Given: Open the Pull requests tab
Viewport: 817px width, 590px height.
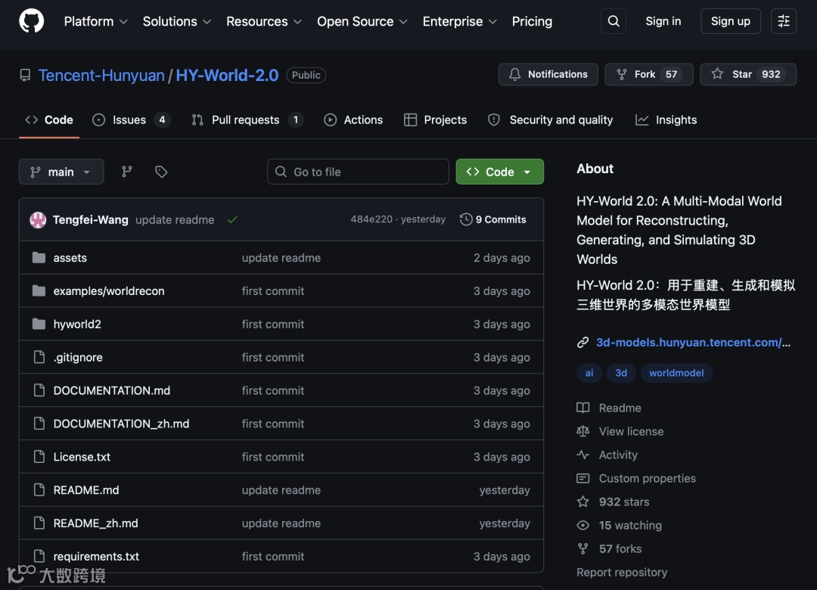Looking at the screenshot, I should [x=247, y=120].
